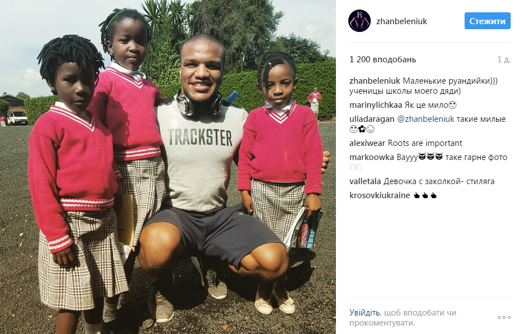The height and width of the screenshot is (334, 523).
Task: Open alexiwear commenter profile
Action: point(367,143)
